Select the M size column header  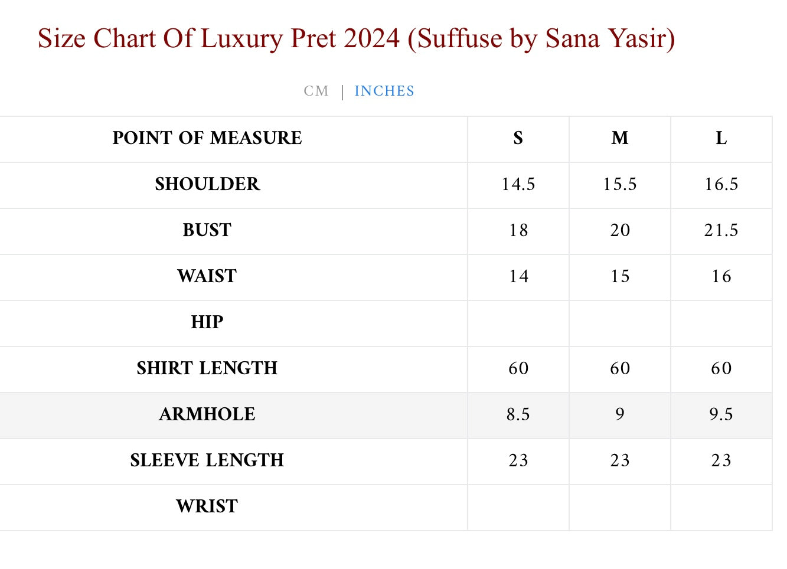pos(619,138)
